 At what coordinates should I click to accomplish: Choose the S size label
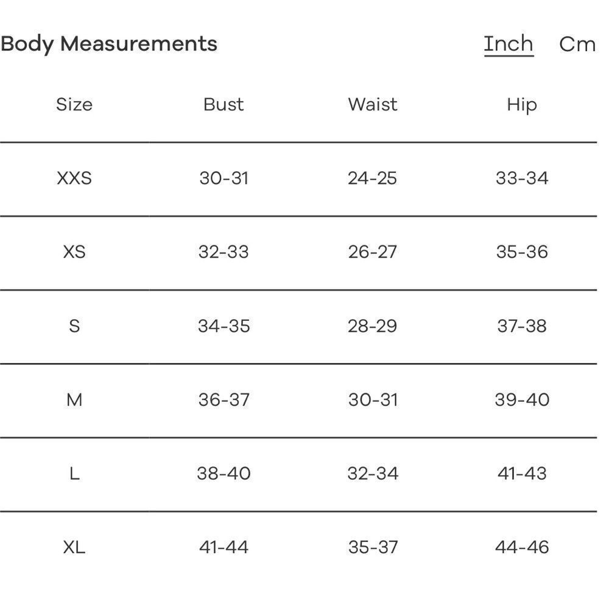[74, 326]
